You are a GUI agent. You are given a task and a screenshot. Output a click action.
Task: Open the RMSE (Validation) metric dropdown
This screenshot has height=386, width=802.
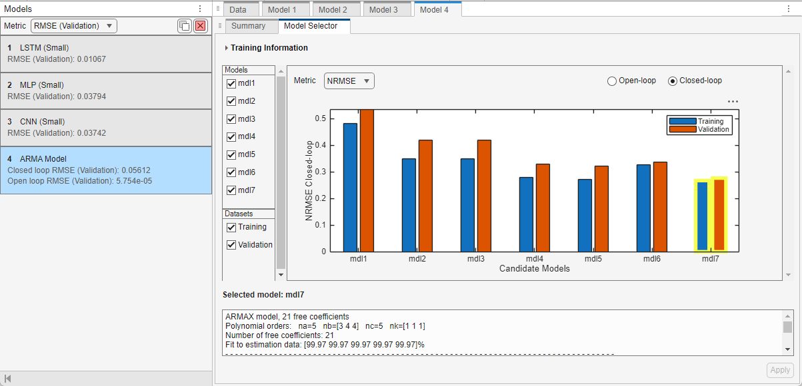pos(73,26)
